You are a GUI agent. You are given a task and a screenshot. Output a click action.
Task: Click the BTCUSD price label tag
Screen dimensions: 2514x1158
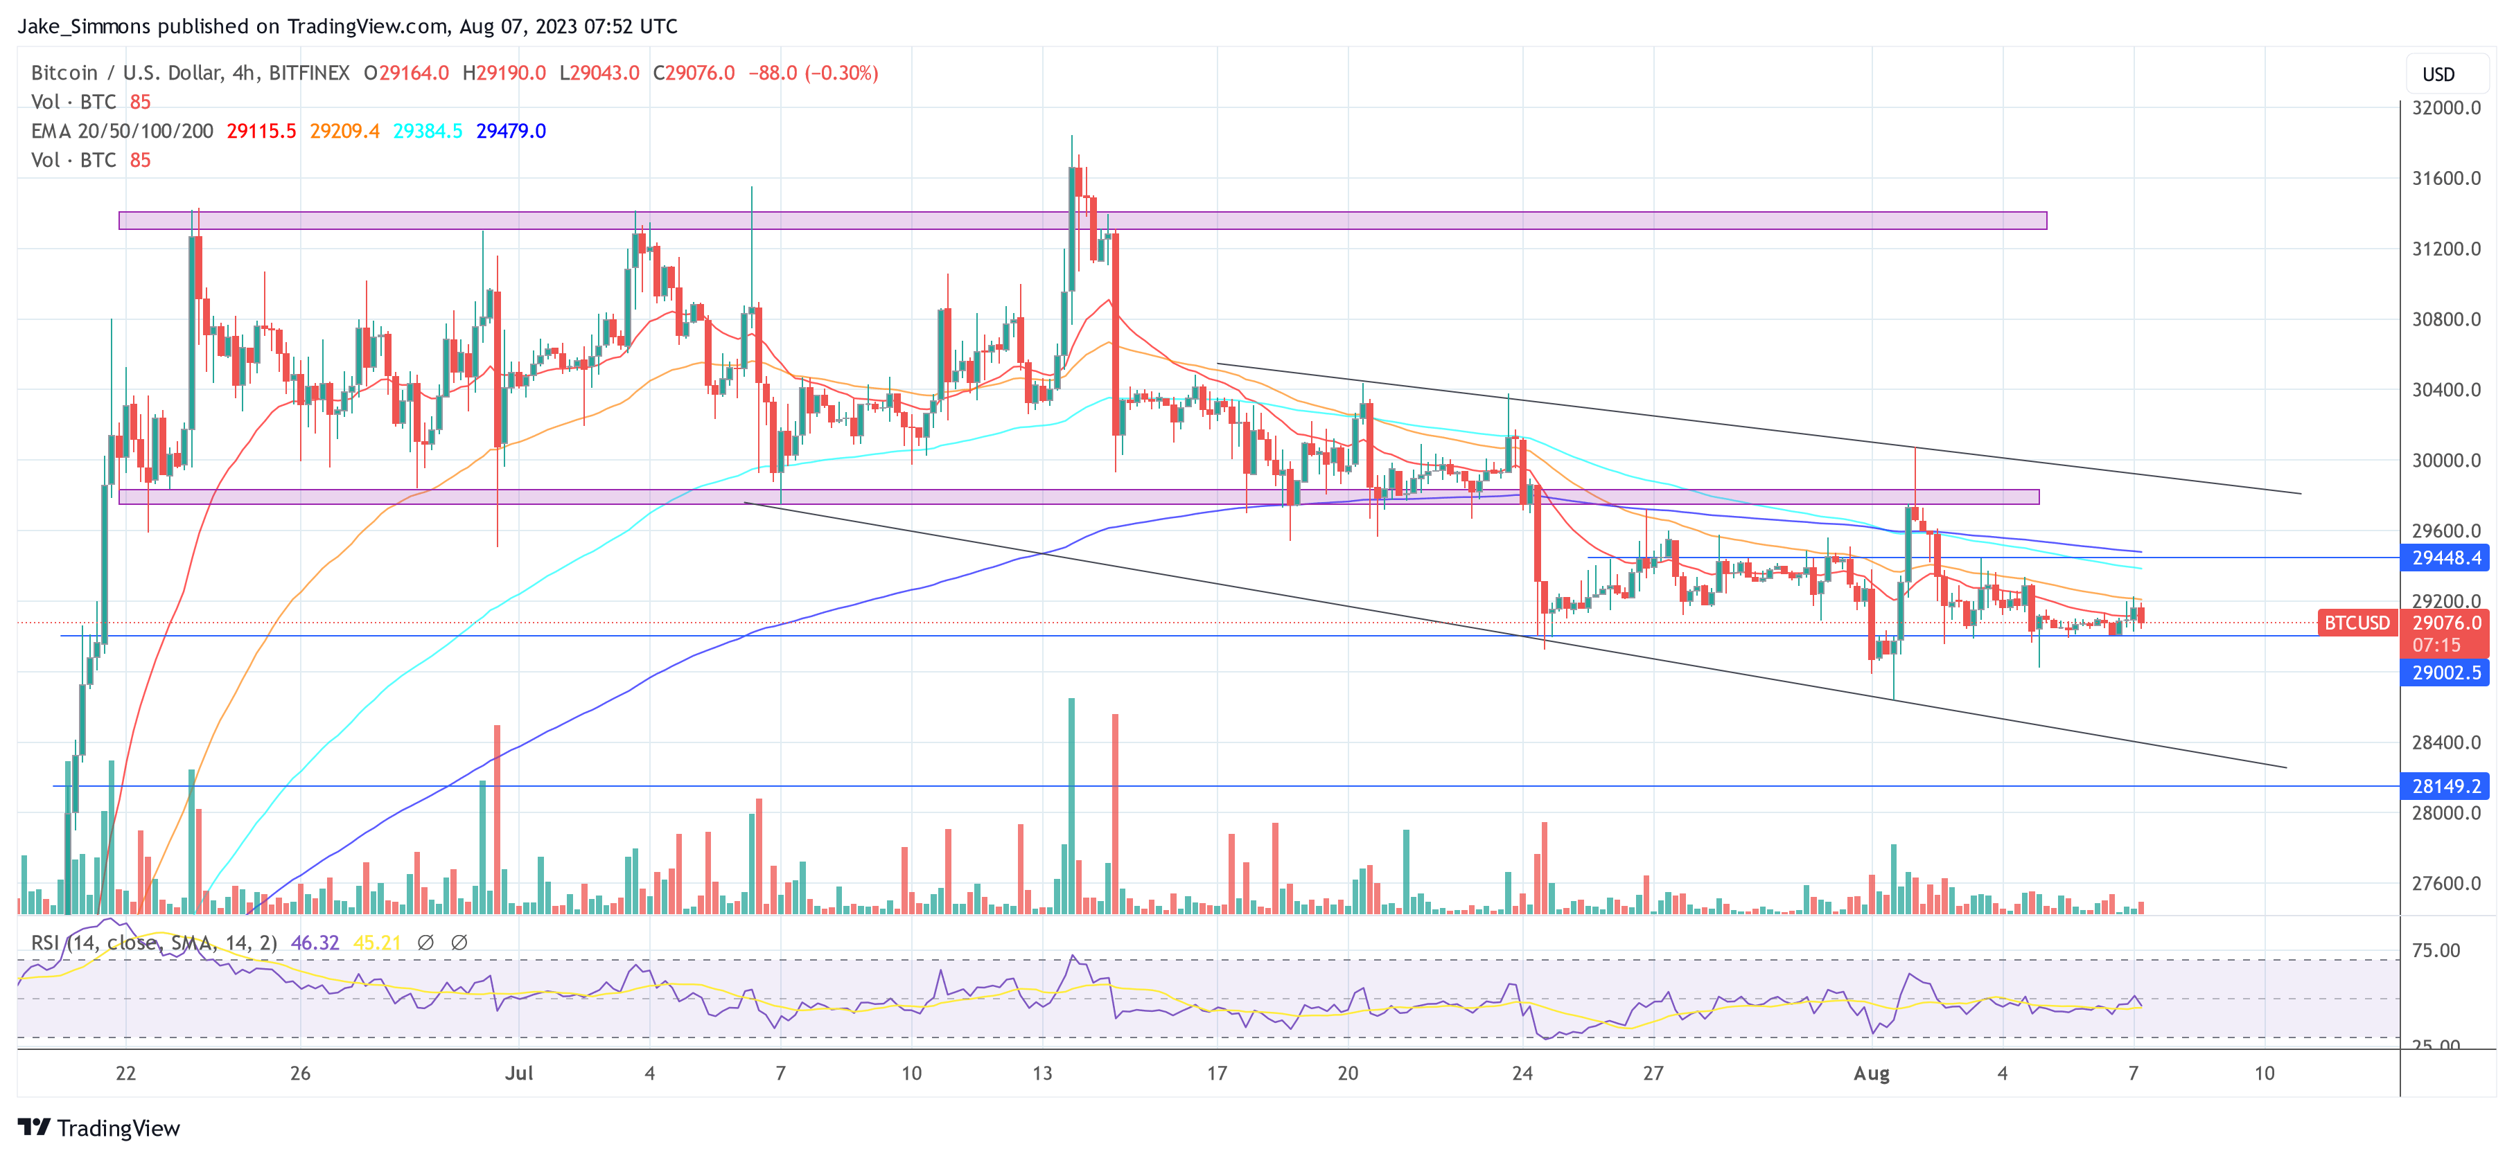click(2357, 623)
